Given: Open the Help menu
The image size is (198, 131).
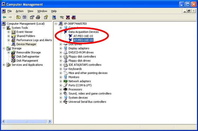Looking at the screenshot, I should (54, 11).
